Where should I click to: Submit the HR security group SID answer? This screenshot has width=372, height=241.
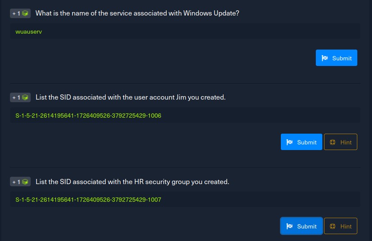(302, 226)
